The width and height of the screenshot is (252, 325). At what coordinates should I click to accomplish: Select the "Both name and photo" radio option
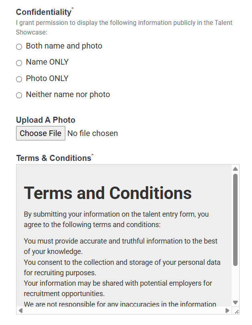(19, 47)
